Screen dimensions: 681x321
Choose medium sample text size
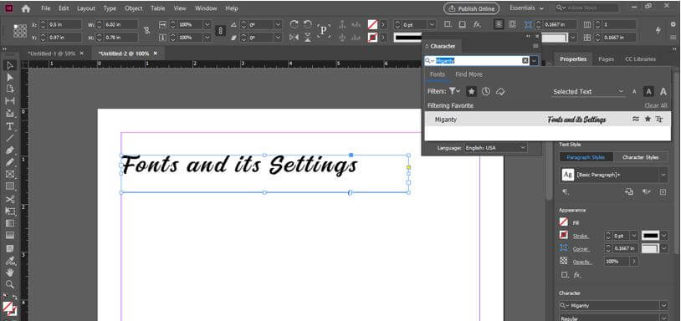point(648,91)
